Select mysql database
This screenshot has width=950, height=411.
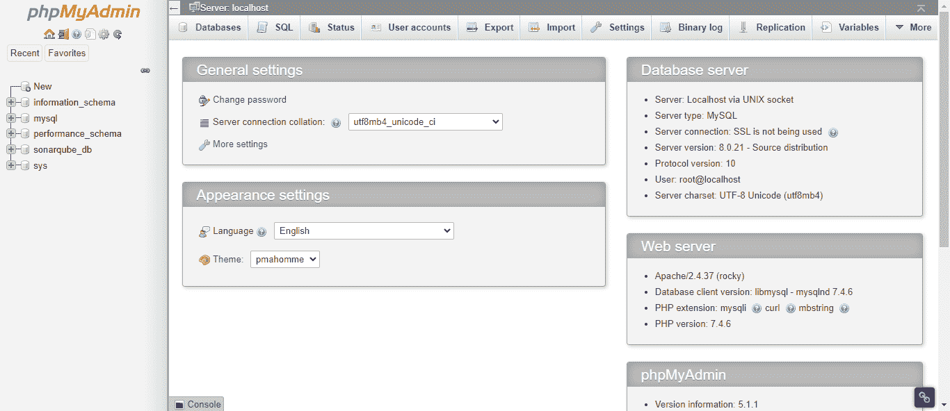[x=45, y=118]
